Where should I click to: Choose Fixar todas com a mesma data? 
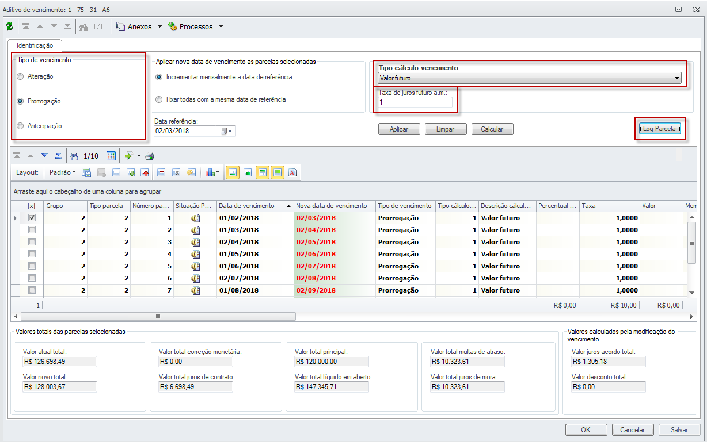pos(159,99)
